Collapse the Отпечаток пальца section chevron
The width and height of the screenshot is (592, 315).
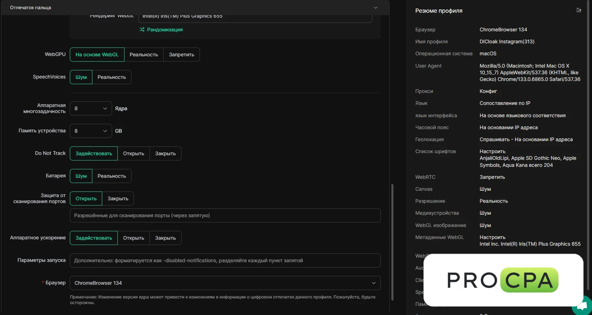click(376, 8)
